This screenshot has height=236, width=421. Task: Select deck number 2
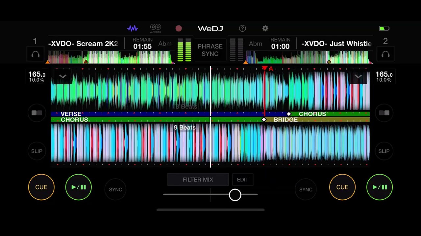pos(385,41)
